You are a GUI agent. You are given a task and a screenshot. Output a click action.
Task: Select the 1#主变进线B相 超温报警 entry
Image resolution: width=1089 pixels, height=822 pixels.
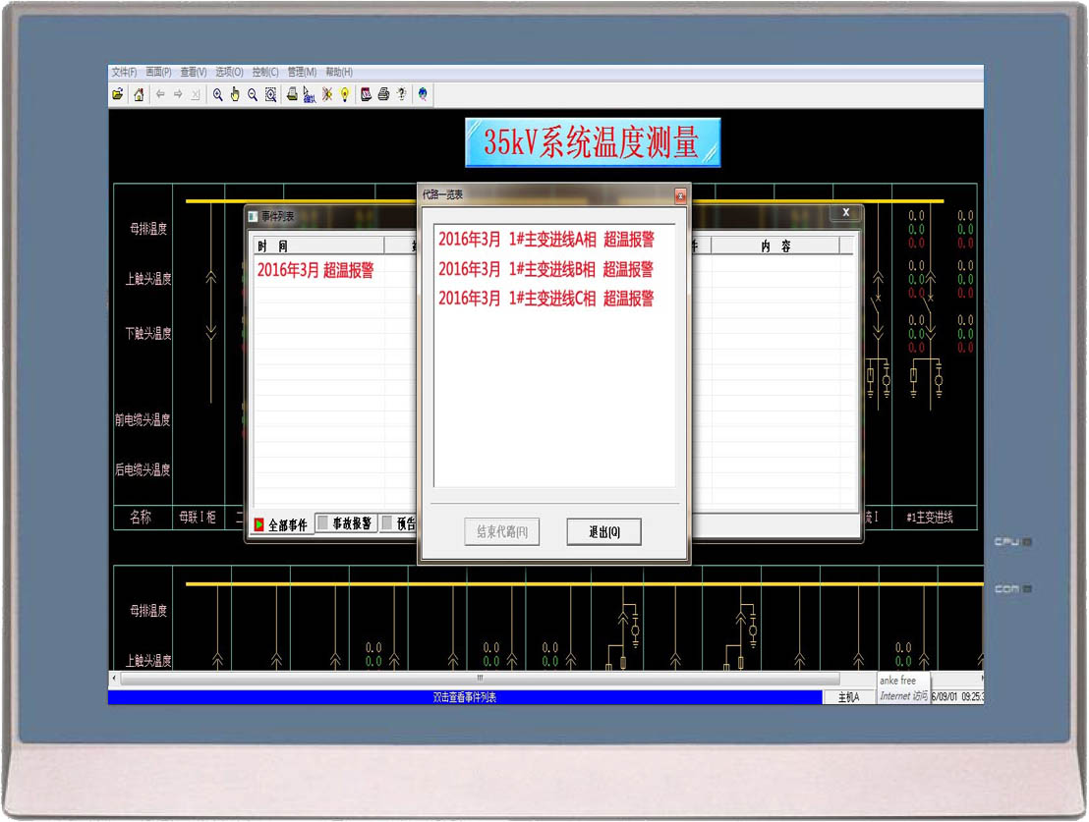(x=546, y=269)
